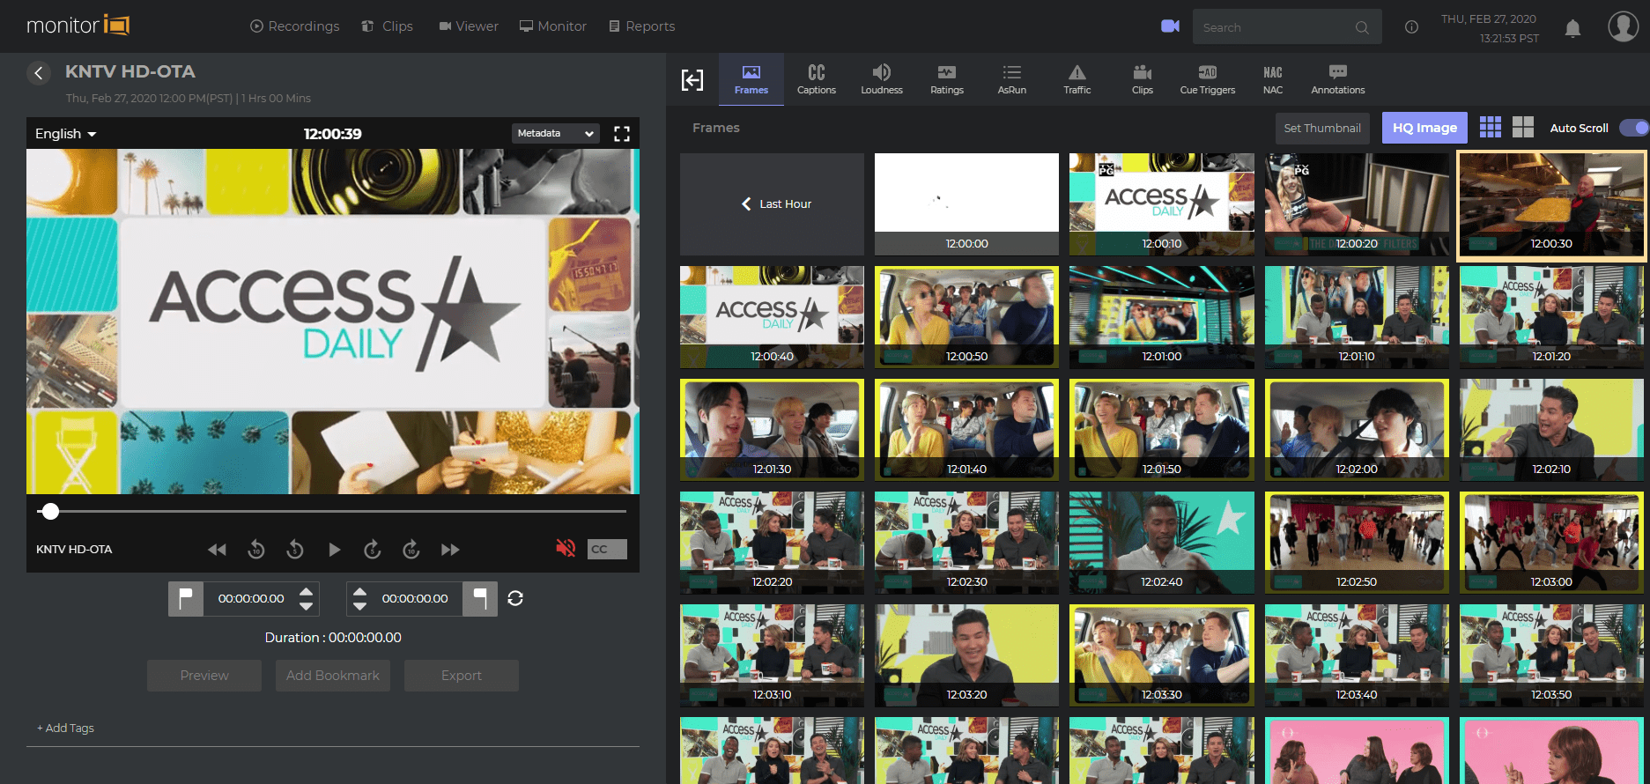Increase the end timecode with the up arrow
This screenshot has height=784, width=1650.
point(359,591)
